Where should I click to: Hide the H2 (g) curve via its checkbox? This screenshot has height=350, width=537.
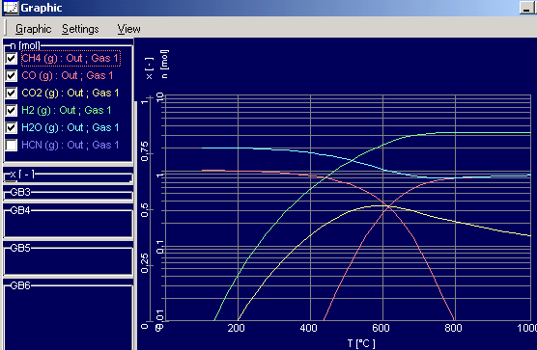(11, 110)
